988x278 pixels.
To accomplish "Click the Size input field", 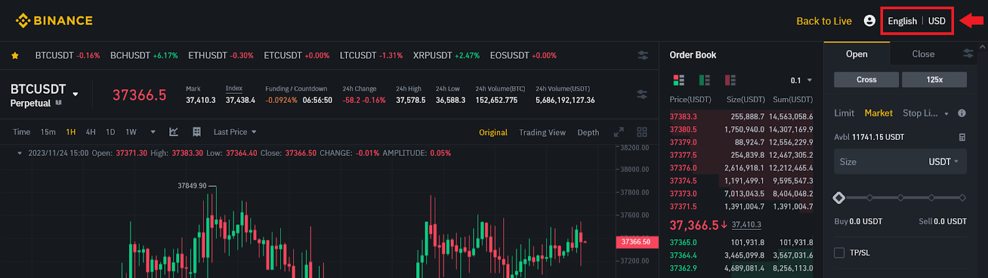I will tap(900, 161).
